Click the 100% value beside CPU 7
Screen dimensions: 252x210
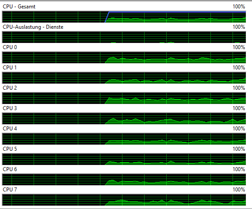pyautogui.click(x=239, y=190)
